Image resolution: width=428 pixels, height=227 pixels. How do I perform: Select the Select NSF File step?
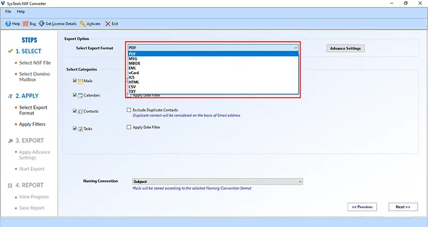click(35, 62)
